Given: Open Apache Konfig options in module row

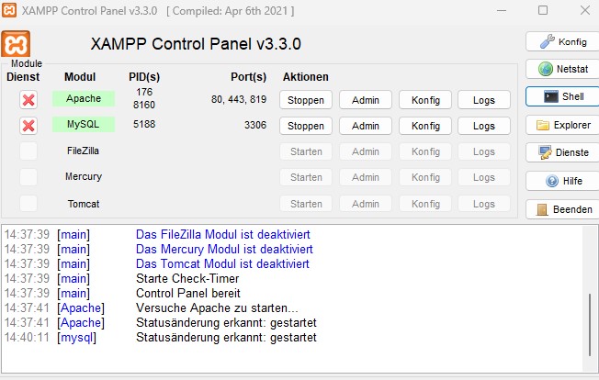Looking at the screenshot, I should [425, 100].
